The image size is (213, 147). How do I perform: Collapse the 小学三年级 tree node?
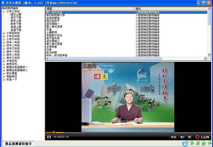(x=4, y=12)
